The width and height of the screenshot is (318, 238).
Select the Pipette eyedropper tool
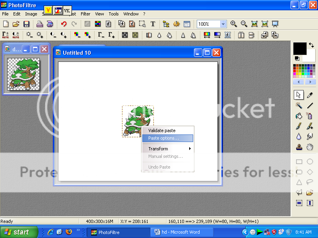coord(310,95)
